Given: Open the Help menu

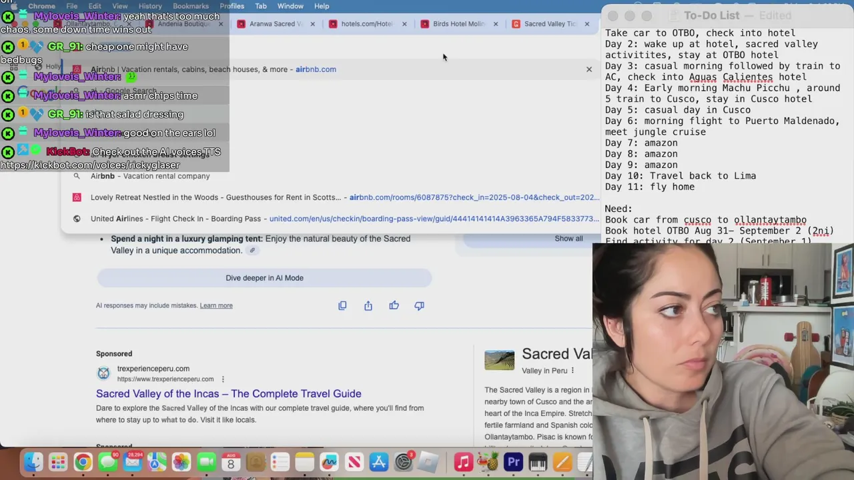Looking at the screenshot, I should point(322,6).
